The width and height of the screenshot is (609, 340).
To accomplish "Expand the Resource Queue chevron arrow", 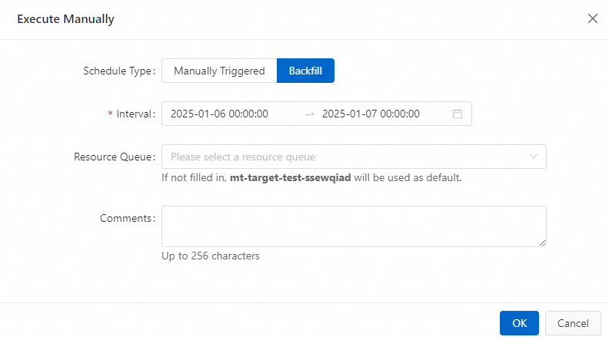I will [x=534, y=157].
